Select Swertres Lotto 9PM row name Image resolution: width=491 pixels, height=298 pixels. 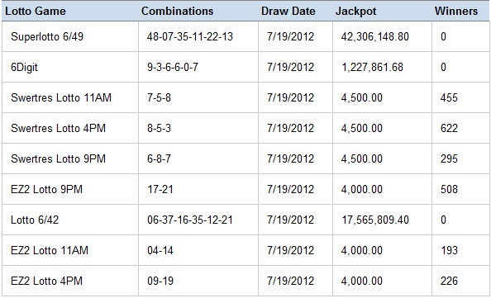point(58,158)
